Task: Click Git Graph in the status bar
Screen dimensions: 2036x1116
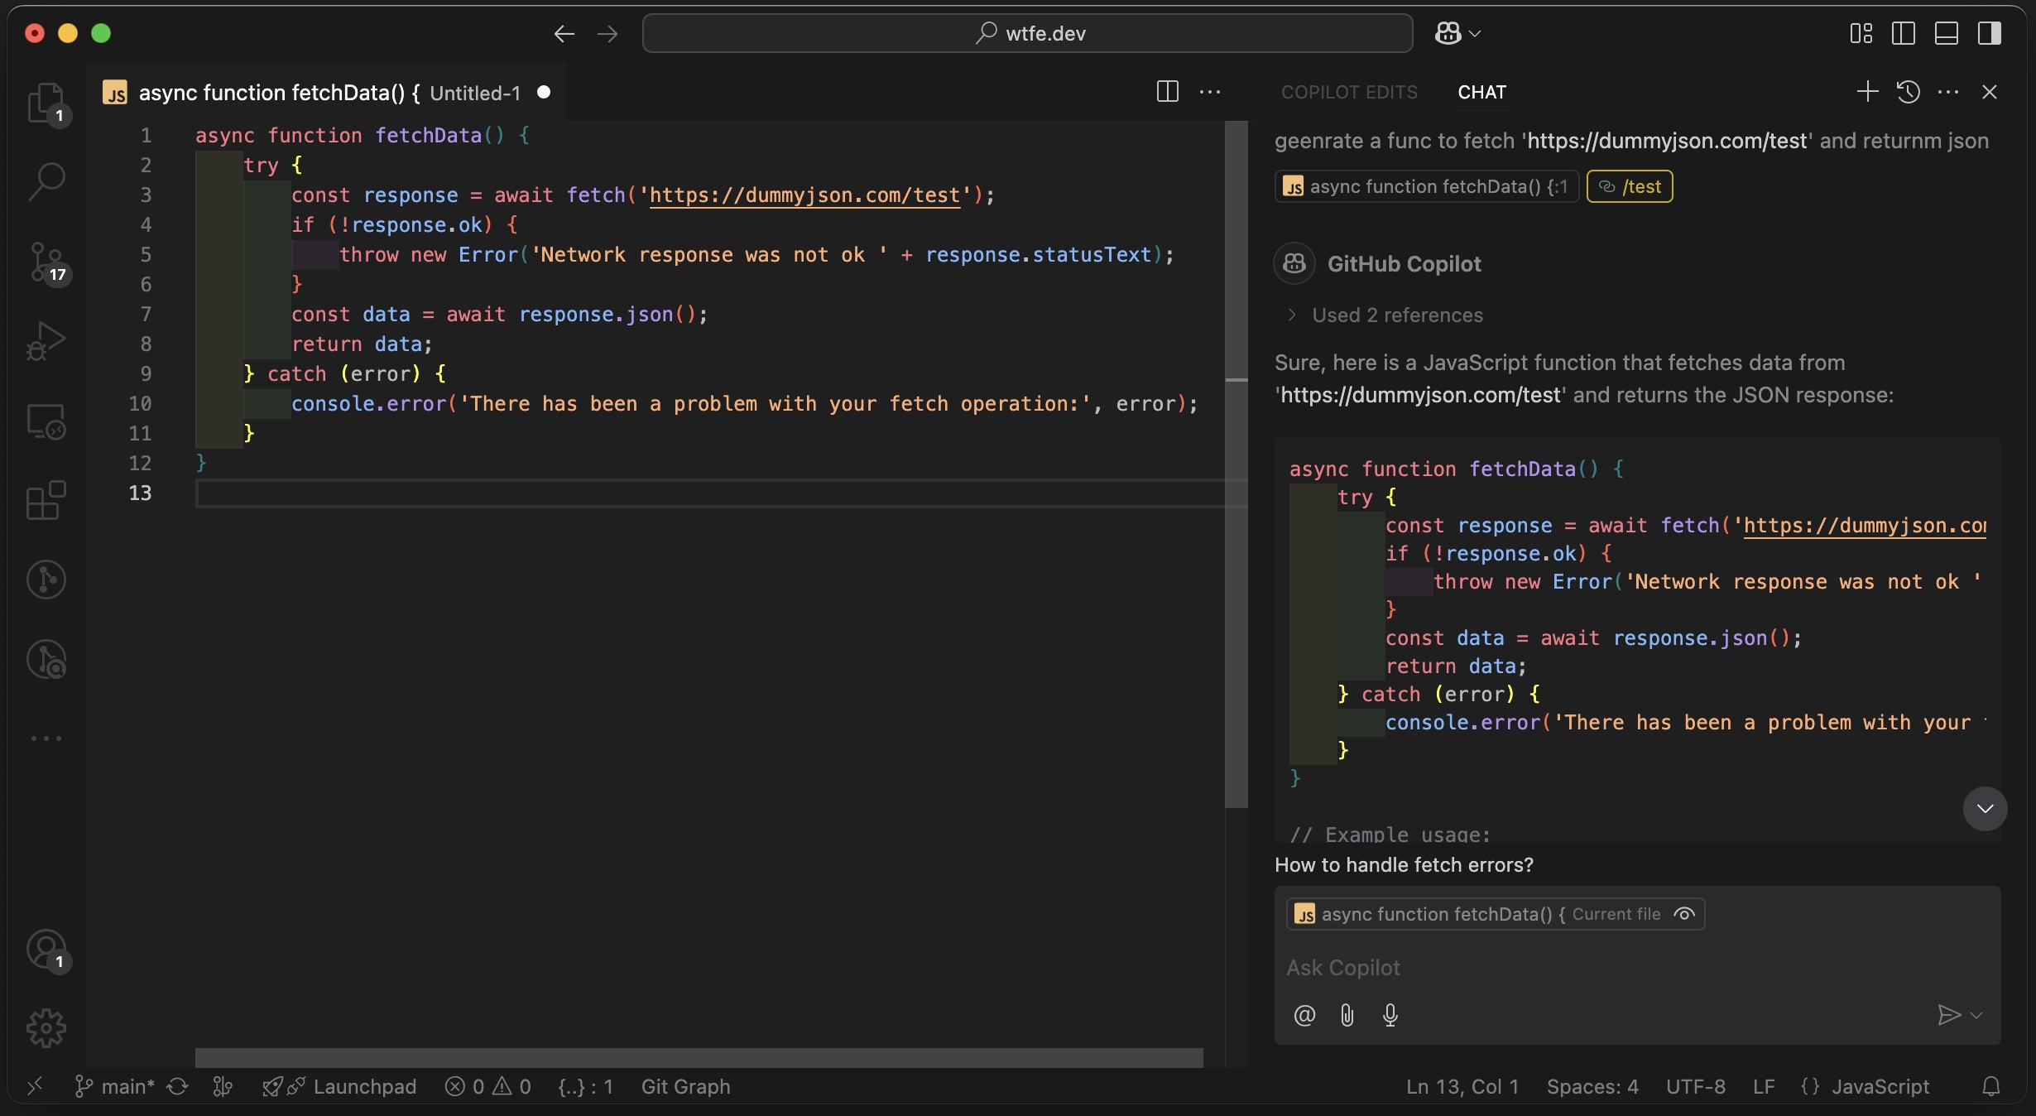Action: [685, 1087]
